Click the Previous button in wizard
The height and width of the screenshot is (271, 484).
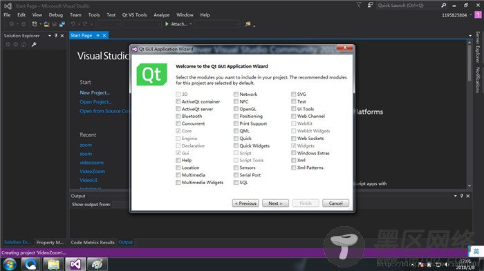click(x=245, y=203)
